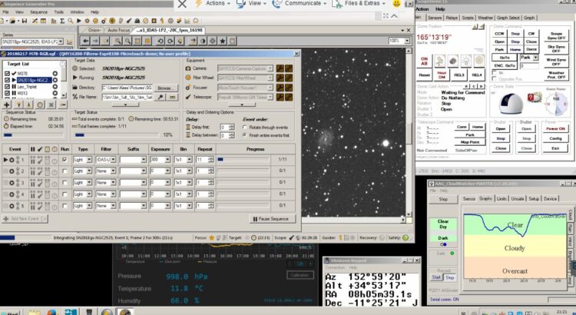Click the light bulb relay icon in ScopeDome
The width and height of the screenshot is (576, 315).
(466, 61)
